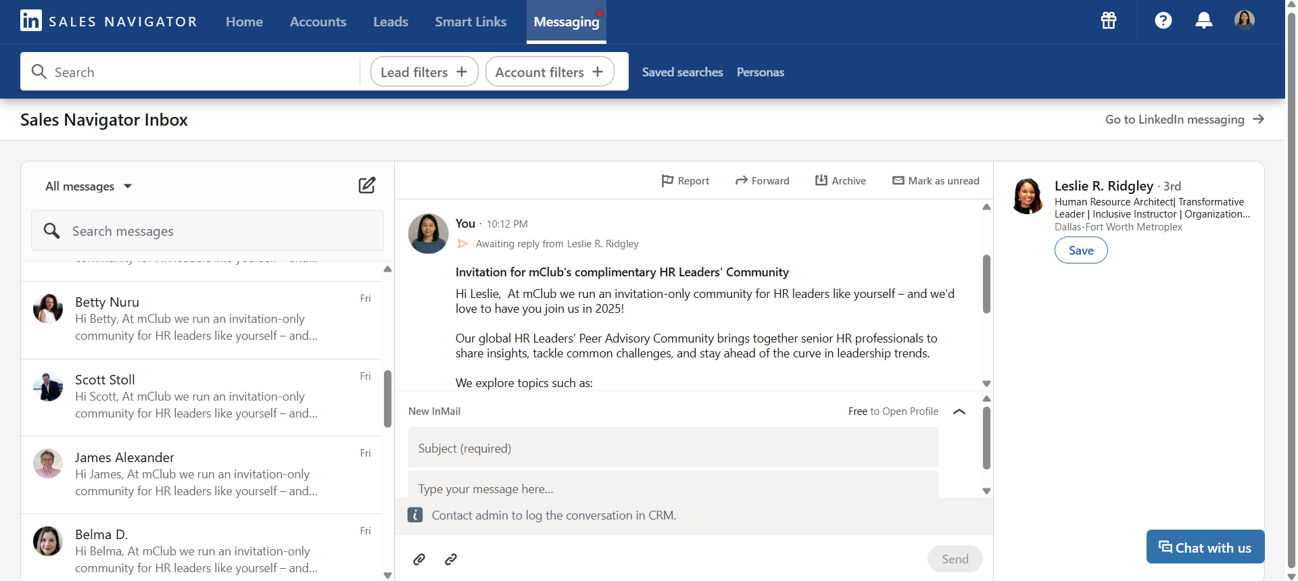Click Dallas-Fort Worth Metroplex location text
1298x581 pixels.
pos(1118,227)
